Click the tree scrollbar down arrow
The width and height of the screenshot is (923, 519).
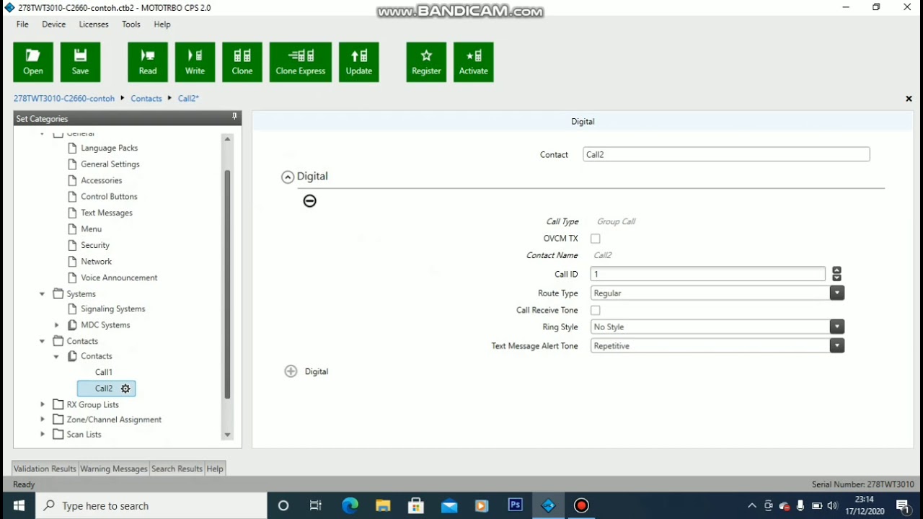tap(227, 435)
